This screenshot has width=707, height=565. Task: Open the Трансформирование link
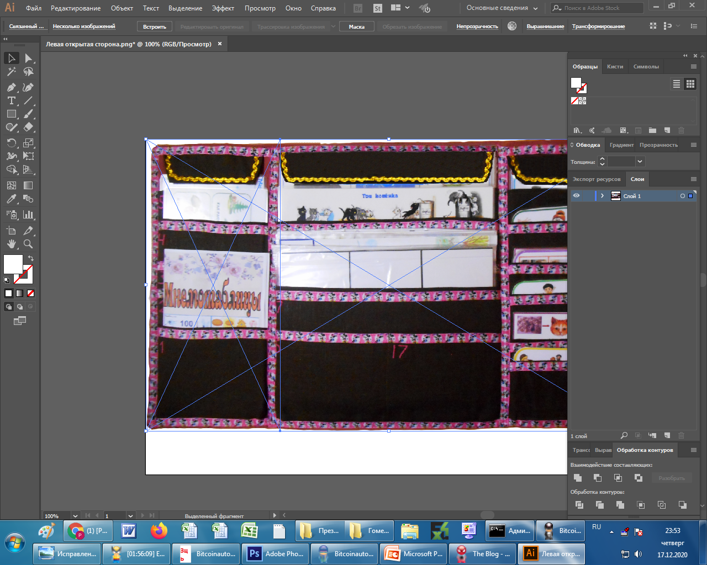click(x=598, y=26)
